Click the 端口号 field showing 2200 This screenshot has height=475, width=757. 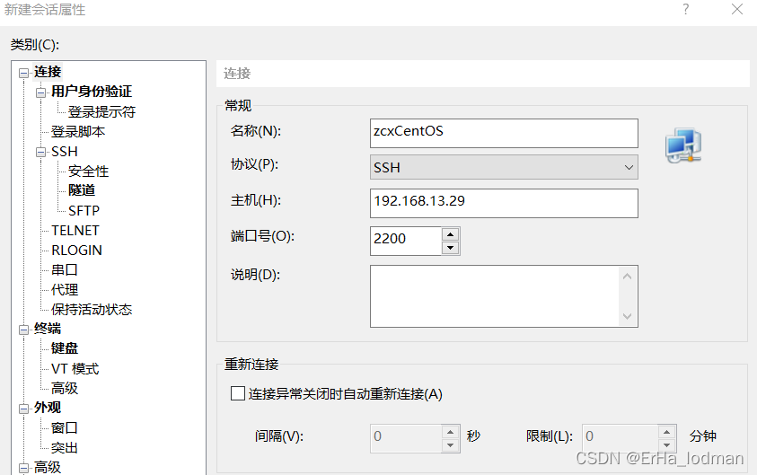pyautogui.click(x=406, y=241)
